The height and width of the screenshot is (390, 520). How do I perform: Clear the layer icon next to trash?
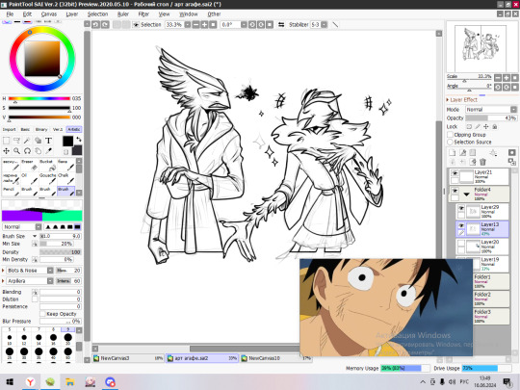[473, 162]
